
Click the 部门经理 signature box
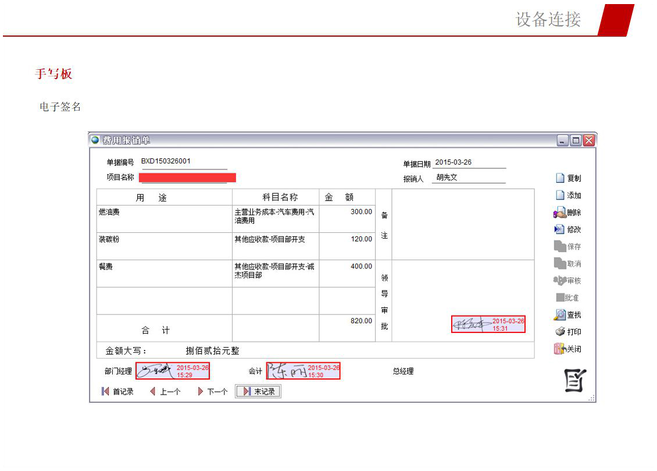[x=173, y=371]
